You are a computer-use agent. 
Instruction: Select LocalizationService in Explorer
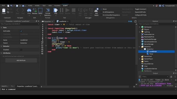point(150,69)
